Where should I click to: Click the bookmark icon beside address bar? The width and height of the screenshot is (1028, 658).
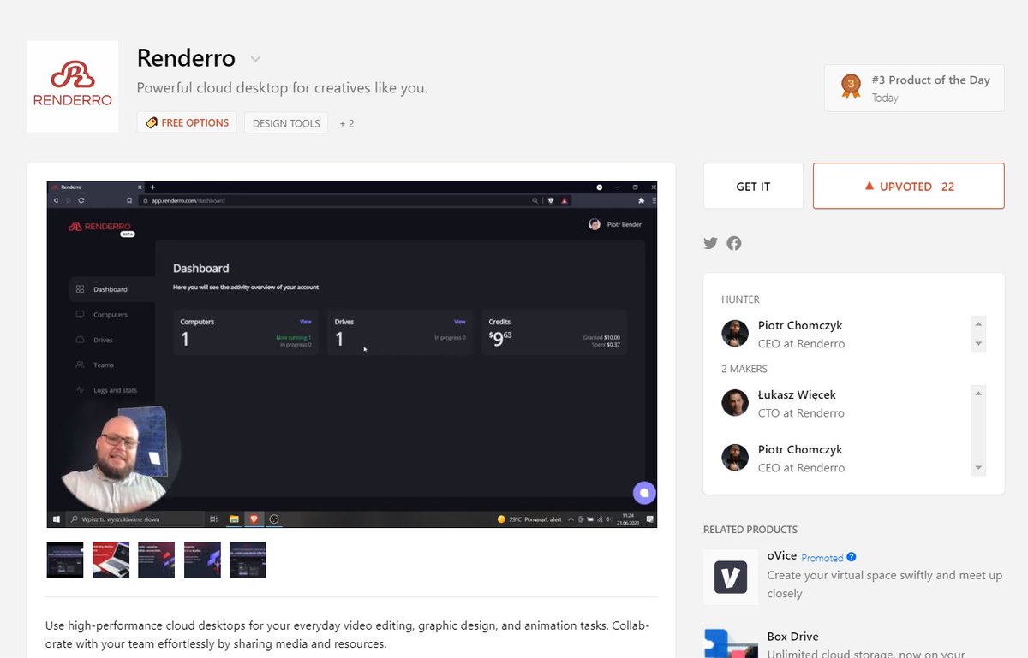[x=129, y=200]
